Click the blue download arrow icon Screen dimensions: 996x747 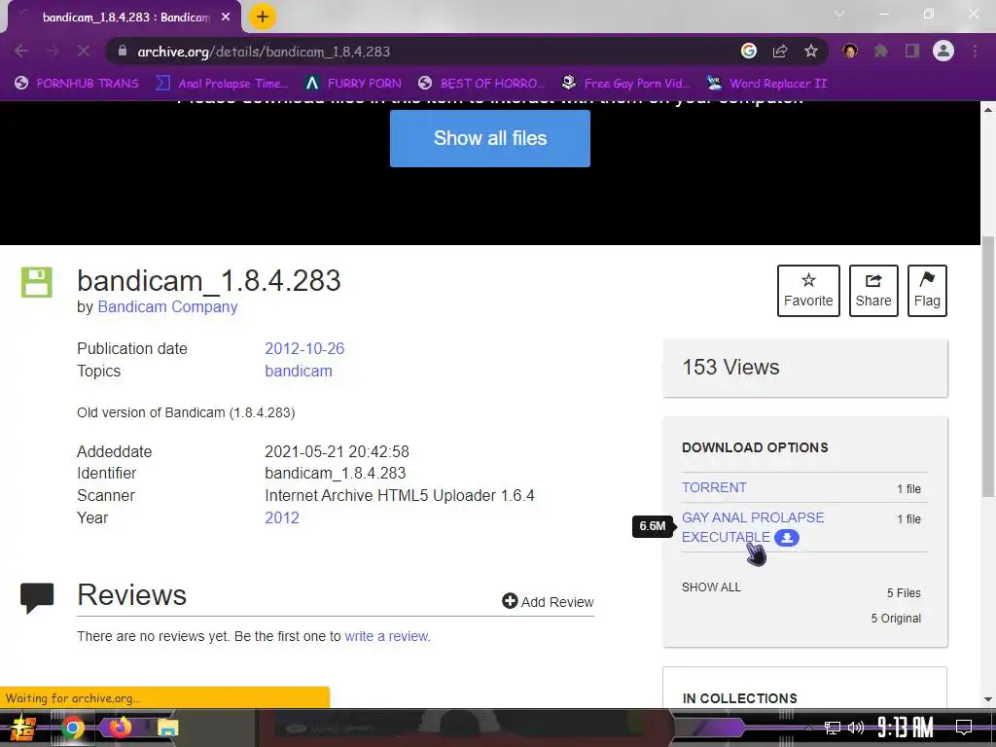[786, 537]
